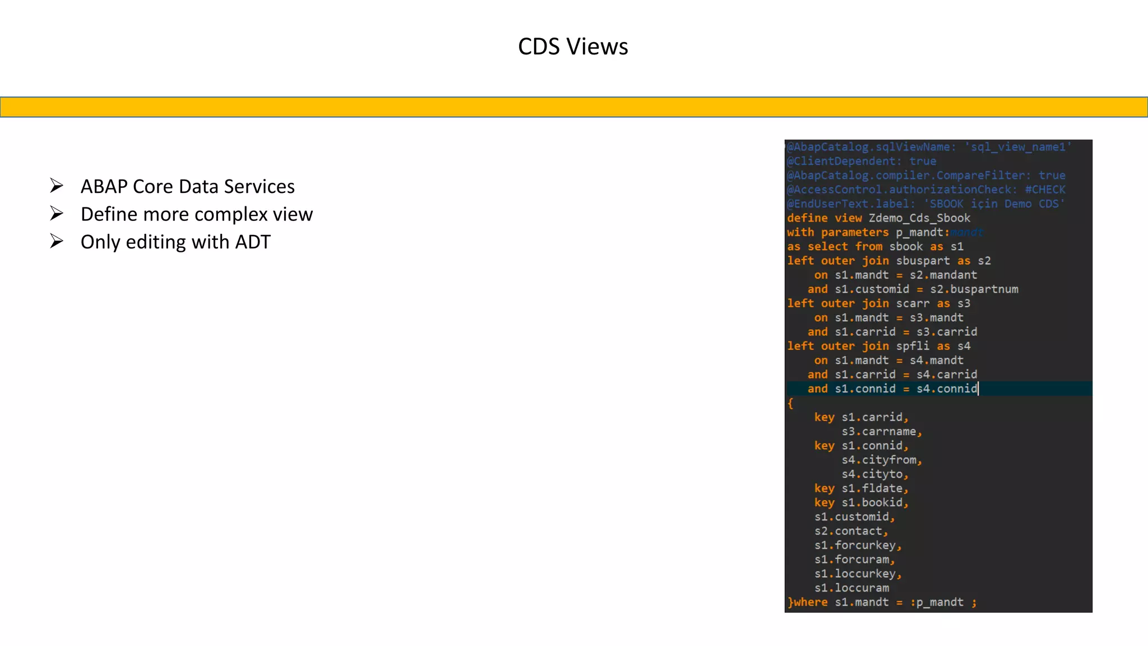
Task: Click the 'key s1.carrid,' field
Action: click(x=862, y=417)
